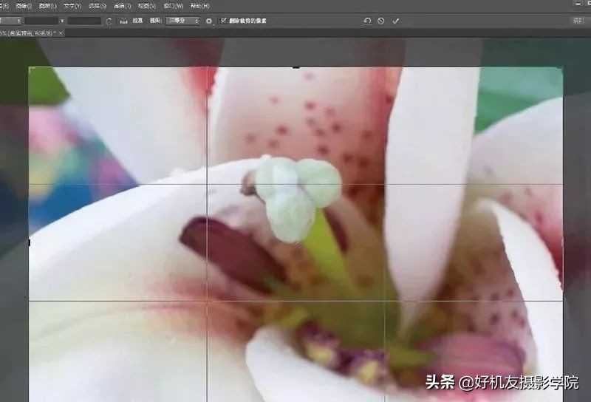Click the circular arrow icon after the height field

click(x=109, y=21)
